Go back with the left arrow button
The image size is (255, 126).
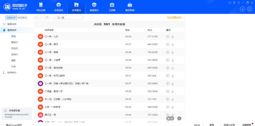[36, 17]
